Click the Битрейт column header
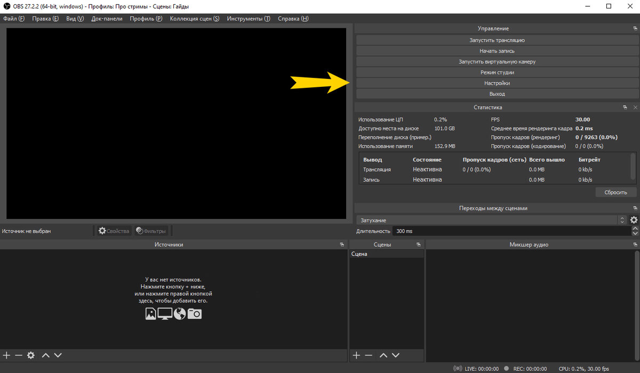Image resolution: width=640 pixels, height=373 pixels. 589,159
